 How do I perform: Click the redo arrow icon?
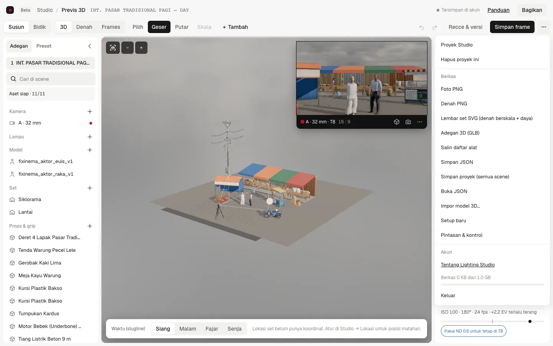pyautogui.click(x=435, y=27)
